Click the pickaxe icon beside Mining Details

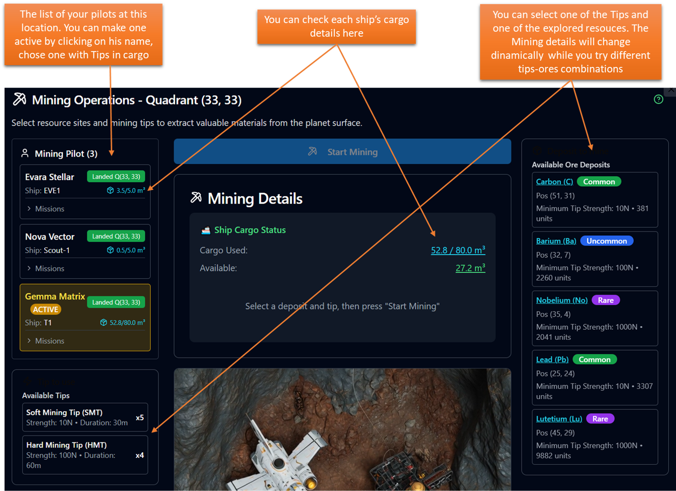click(x=196, y=198)
